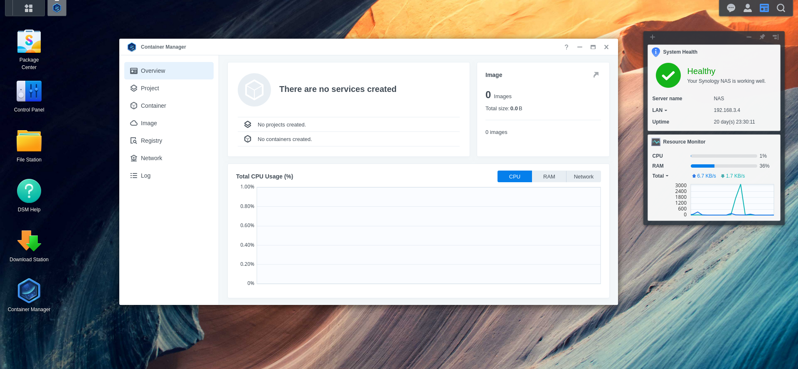This screenshot has height=369, width=798.
Task: Click the Container Manager help question mark
Action: pos(566,47)
